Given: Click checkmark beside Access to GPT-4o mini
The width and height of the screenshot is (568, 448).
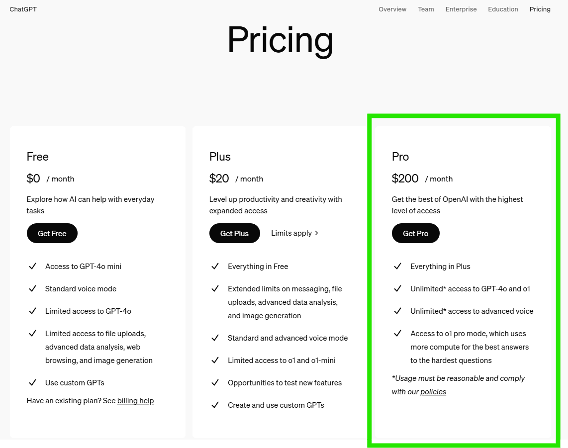Looking at the screenshot, I should point(32,267).
